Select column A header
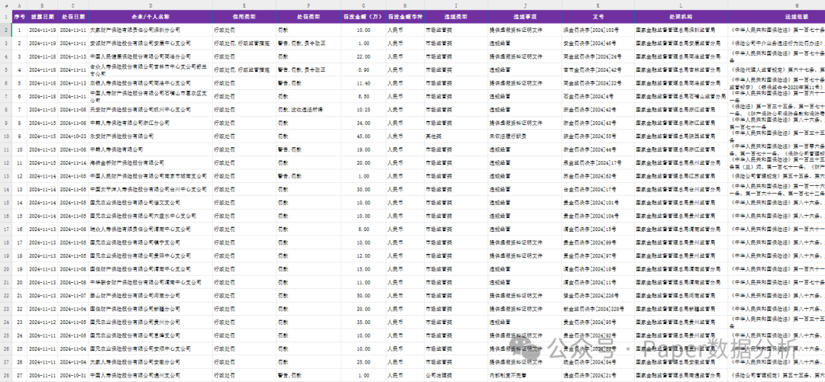 19,5
